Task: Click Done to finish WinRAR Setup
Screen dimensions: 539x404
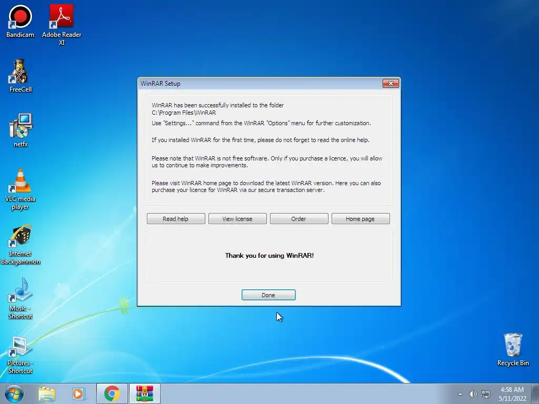Action: point(268,295)
